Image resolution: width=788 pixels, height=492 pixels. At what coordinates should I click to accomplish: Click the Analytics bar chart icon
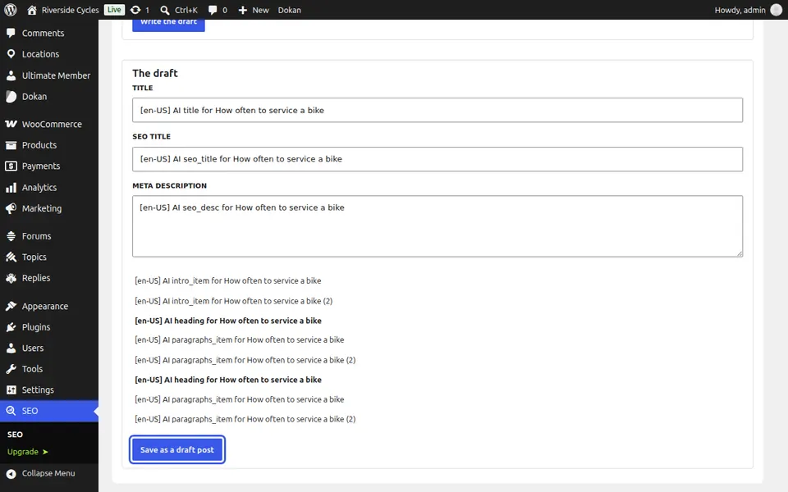pos(11,188)
